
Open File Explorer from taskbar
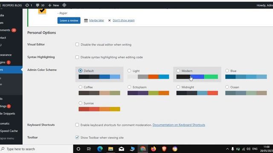pyautogui.click(x=110, y=149)
